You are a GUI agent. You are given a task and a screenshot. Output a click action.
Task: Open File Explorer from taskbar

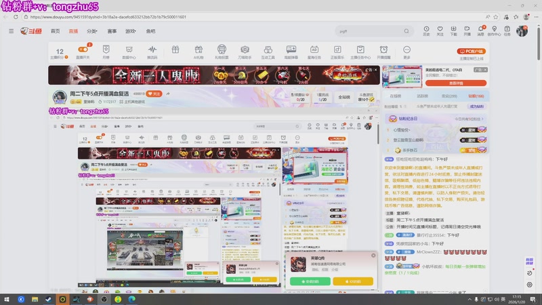pyautogui.click(x=35, y=300)
